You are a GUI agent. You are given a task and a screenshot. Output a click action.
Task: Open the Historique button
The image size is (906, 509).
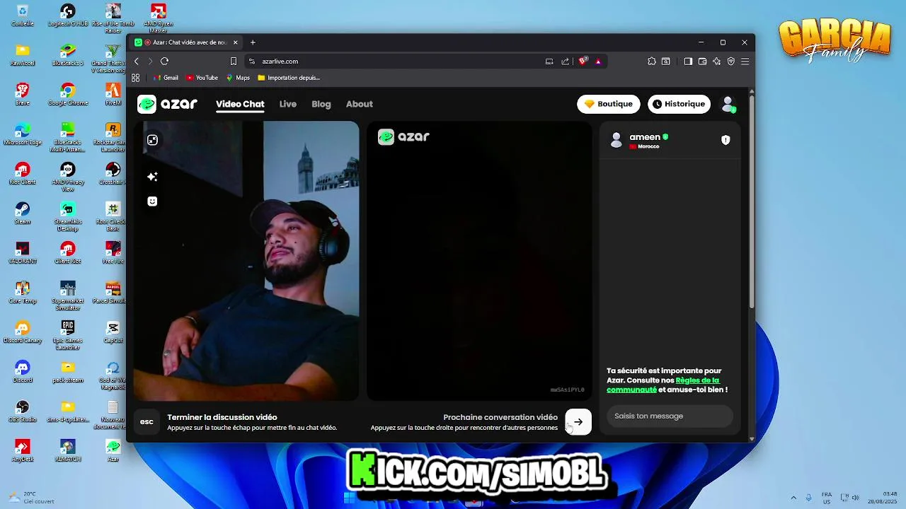(x=679, y=104)
